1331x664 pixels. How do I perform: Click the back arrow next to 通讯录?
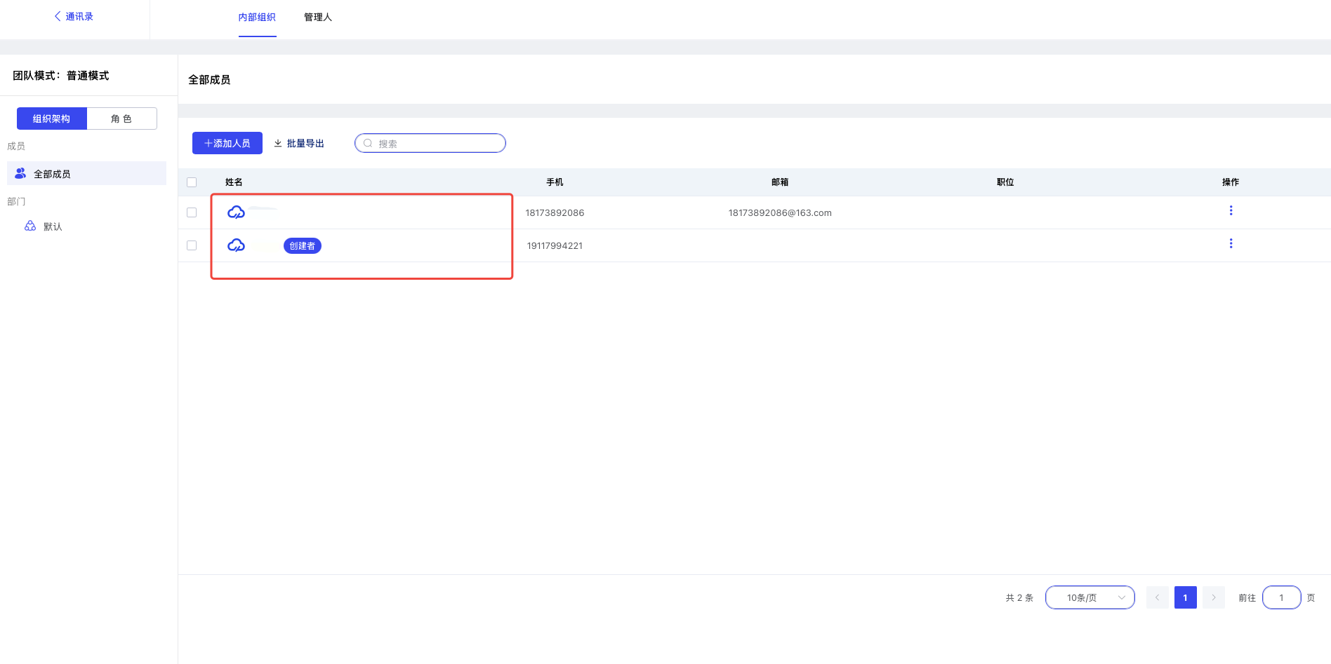[58, 16]
